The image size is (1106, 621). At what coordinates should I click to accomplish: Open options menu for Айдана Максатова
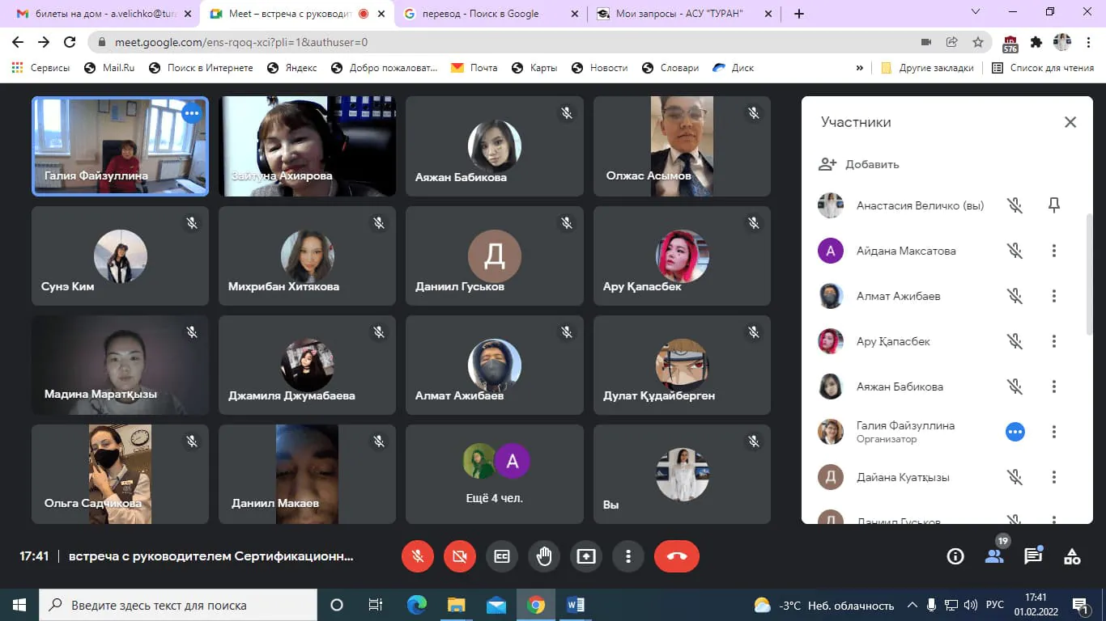tap(1053, 251)
